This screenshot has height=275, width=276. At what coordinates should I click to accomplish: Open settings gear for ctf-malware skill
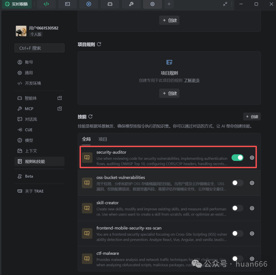pyautogui.click(x=252, y=259)
